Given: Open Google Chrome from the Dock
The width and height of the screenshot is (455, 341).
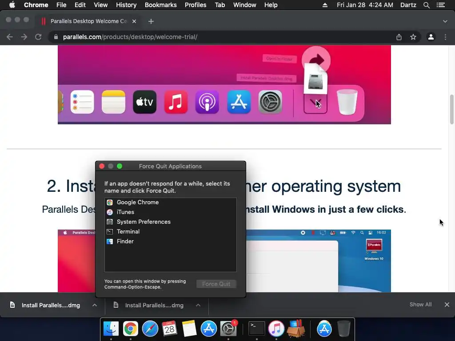Looking at the screenshot, I should pyautogui.click(x=130, y=329).
